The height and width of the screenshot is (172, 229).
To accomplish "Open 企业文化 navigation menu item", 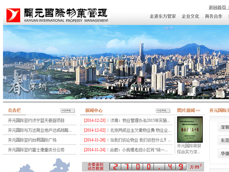I will pos(191,16).
